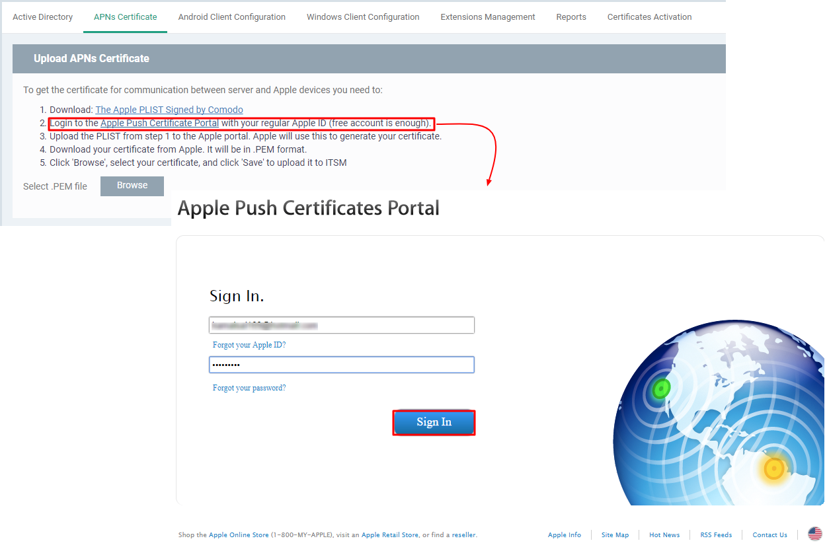Click the Select .PEM file label
The image size is (827, 553).
[55, 186]
